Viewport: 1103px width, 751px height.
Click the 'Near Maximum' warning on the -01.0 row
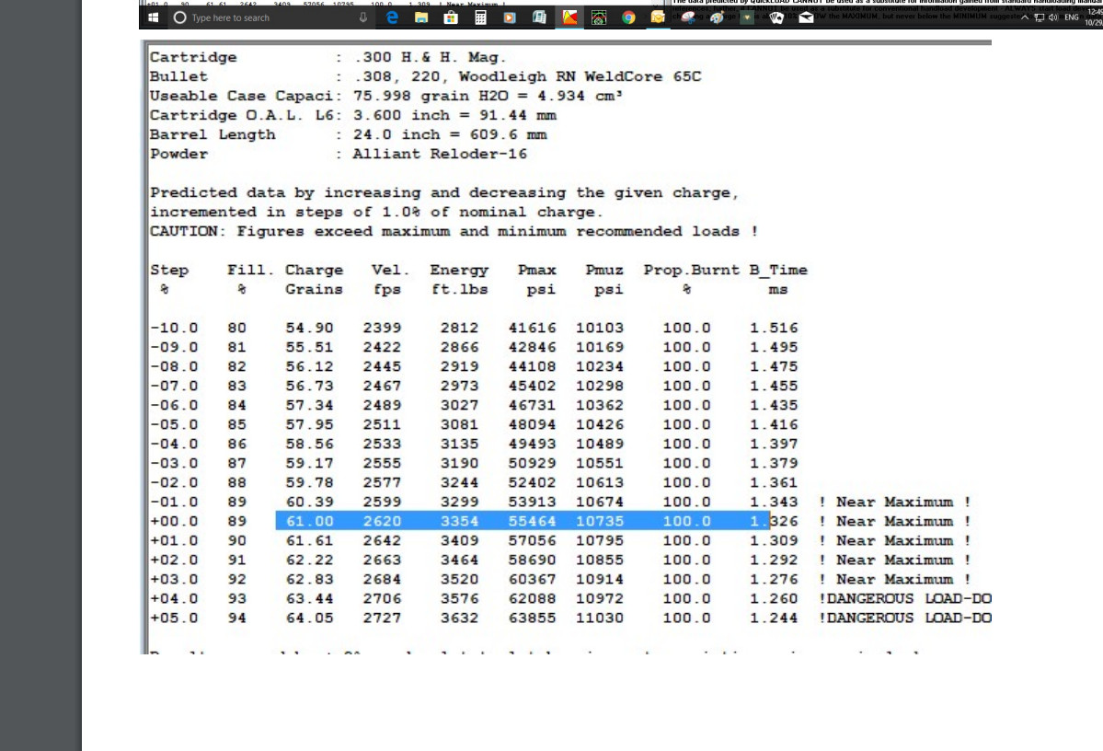click(x=895, y=502)
